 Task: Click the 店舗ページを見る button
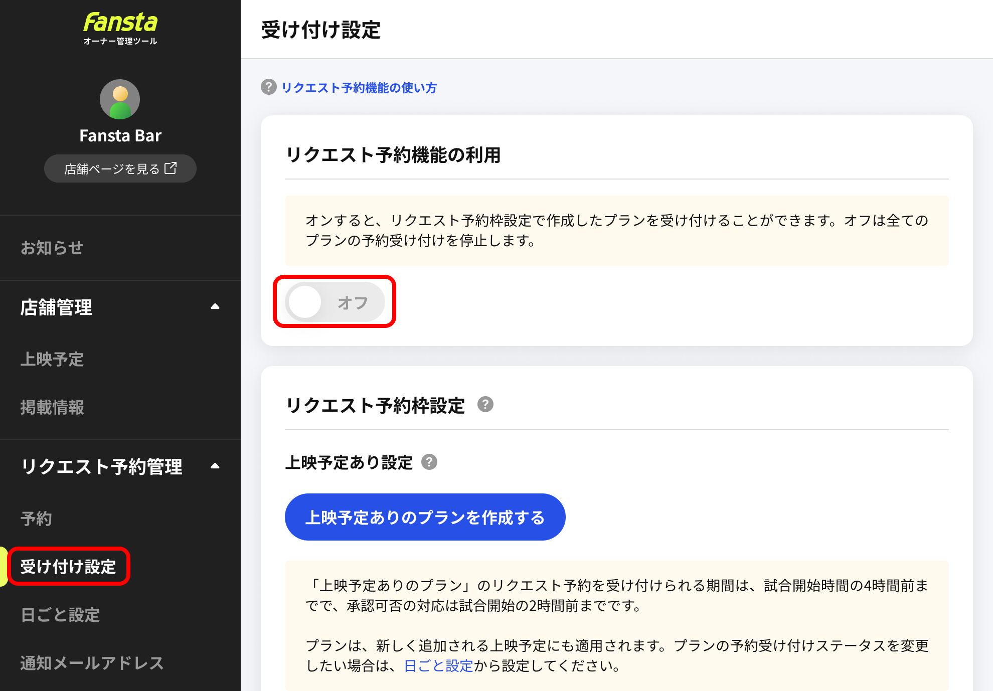(120, 168)
